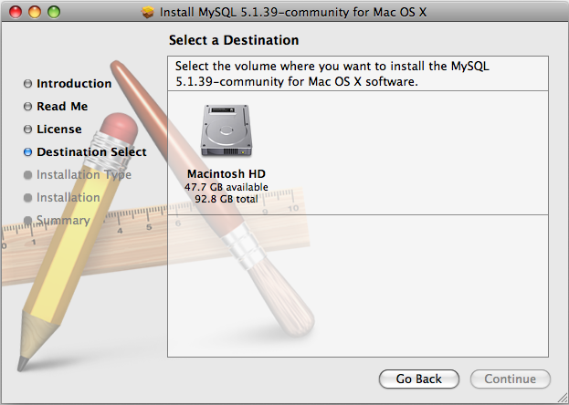569x405 pixels.
Task: Zoom the window using the green button
Action: click(x=53, y=13)
